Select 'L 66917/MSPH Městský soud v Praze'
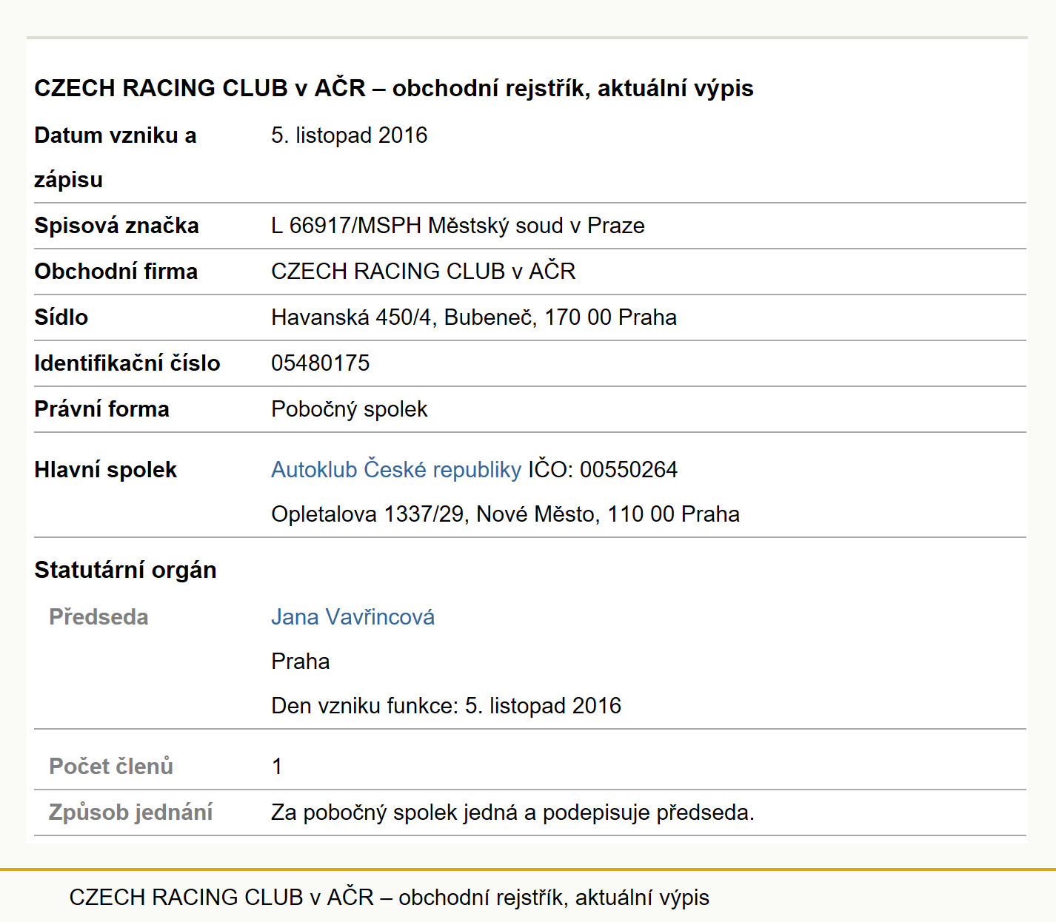This screenshot has height=922, width=1056. 458,226
